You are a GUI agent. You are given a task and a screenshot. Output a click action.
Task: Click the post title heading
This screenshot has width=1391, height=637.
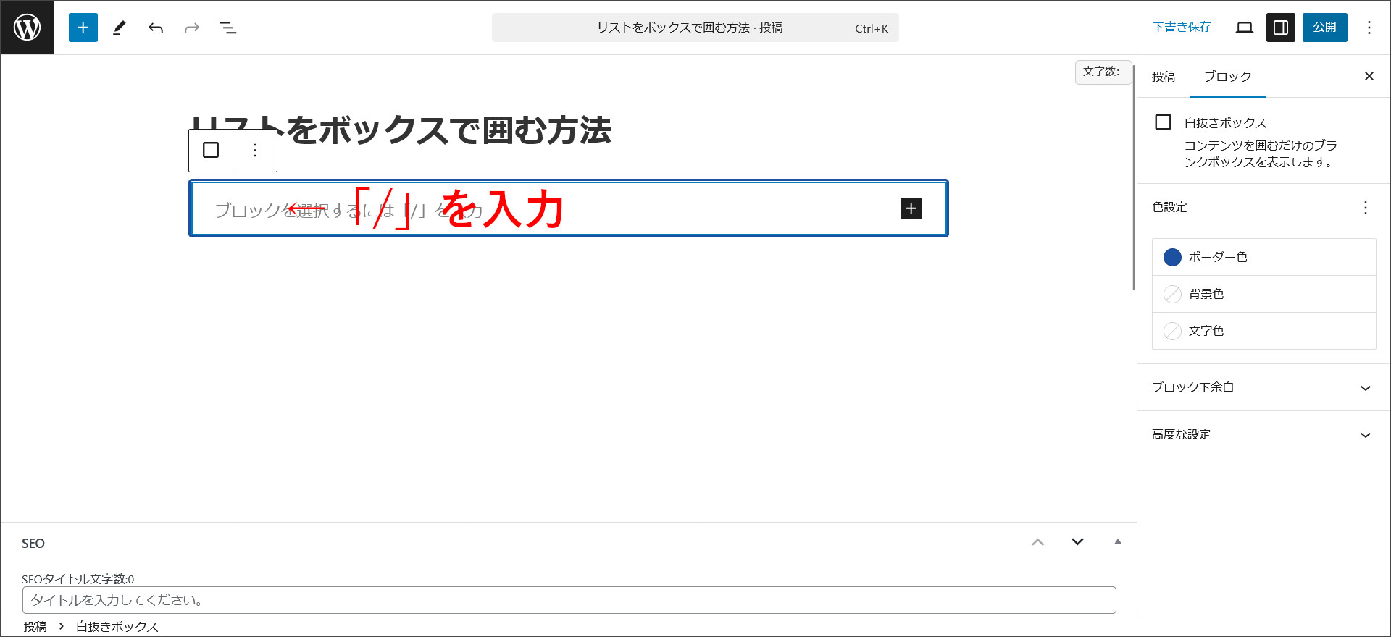tap(401, 131)
